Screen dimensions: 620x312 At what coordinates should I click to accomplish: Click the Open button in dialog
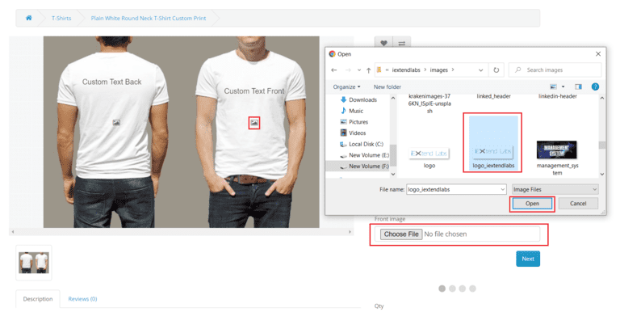(532, 204)
